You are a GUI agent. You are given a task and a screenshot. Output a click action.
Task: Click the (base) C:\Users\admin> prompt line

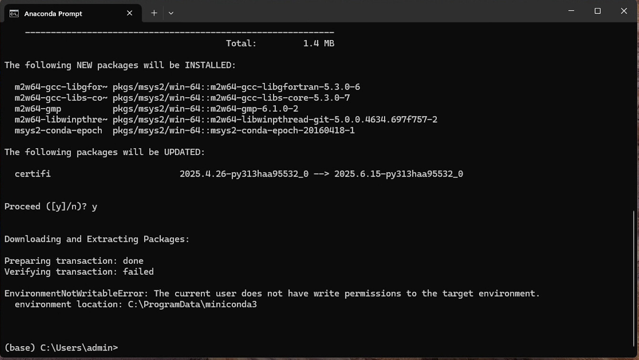click(61, 348)
